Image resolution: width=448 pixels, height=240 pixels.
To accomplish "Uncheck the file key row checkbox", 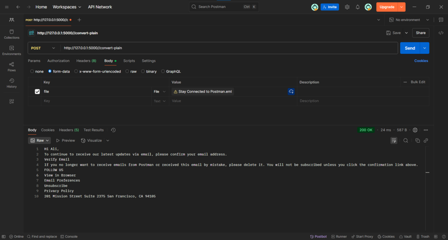I will point(37,92).
